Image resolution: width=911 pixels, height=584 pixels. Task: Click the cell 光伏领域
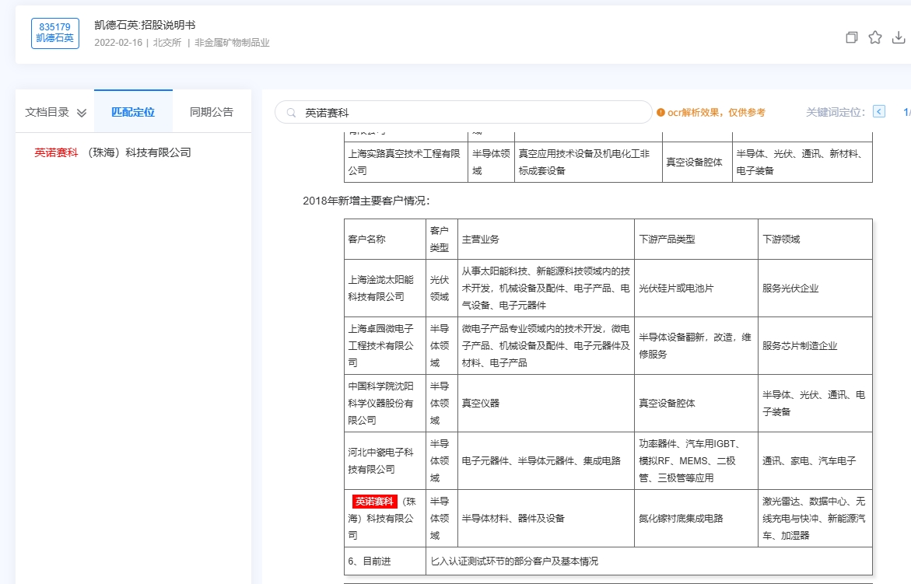point(442,288)
